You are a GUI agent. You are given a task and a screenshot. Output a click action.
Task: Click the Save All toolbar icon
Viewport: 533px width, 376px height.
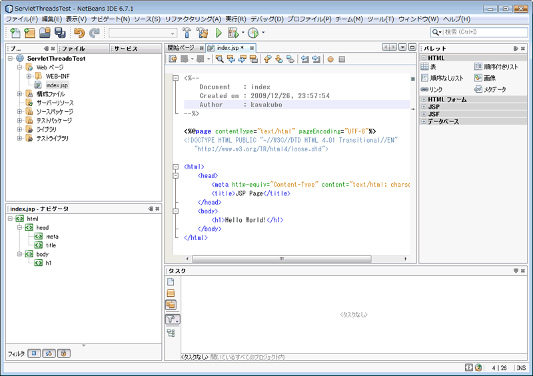tap(60, 33)
